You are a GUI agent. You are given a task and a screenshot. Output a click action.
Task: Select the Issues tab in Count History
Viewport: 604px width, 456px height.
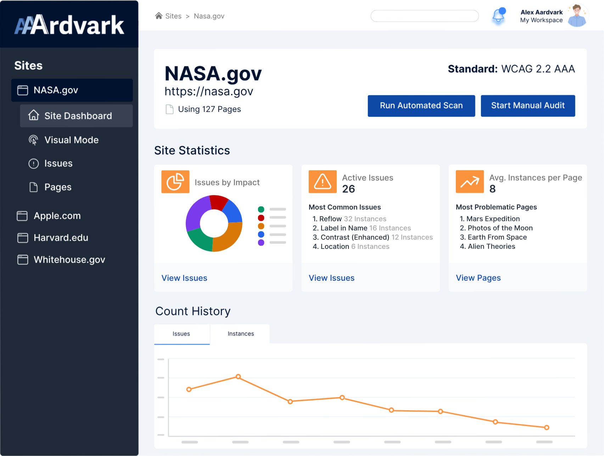tap(181, 334)
